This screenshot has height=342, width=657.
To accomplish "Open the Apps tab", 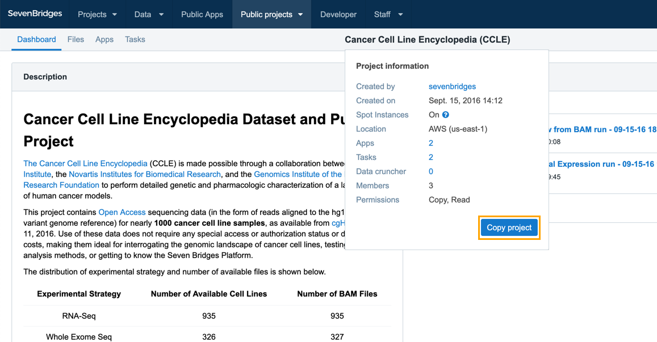I will tap(104, 39).
